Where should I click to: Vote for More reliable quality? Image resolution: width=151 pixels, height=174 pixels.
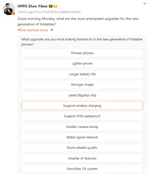coord(82,148)
